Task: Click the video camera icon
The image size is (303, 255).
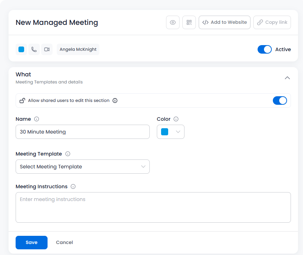Action: tap(47, 49)
